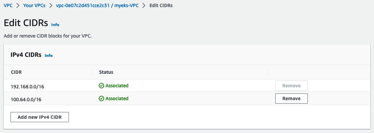374x133 pixels.
Task: Click the chevron before Edit CIDRs breadcrumb
Action: coord(144,5)
